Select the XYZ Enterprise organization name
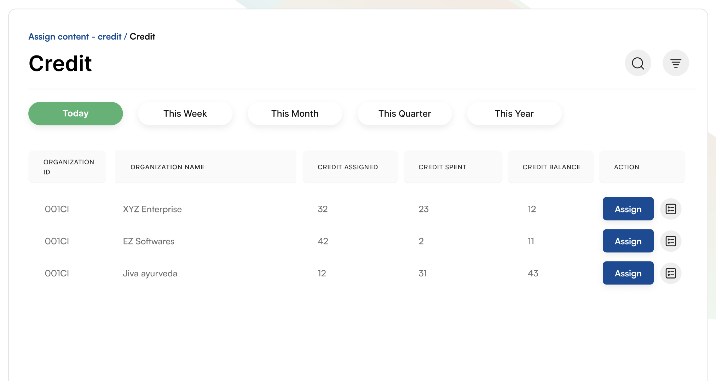The image size is (716, 381). (x=152, y=209)
